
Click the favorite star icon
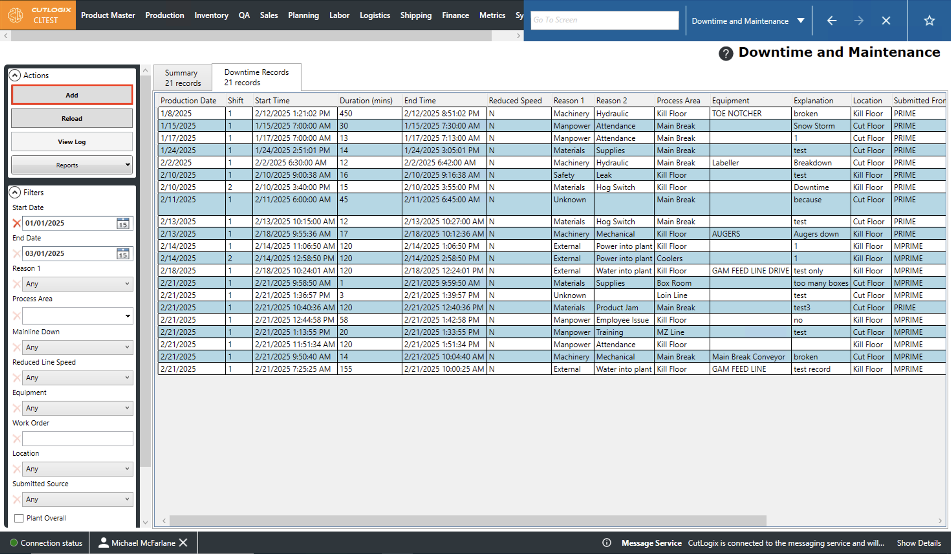929,20
